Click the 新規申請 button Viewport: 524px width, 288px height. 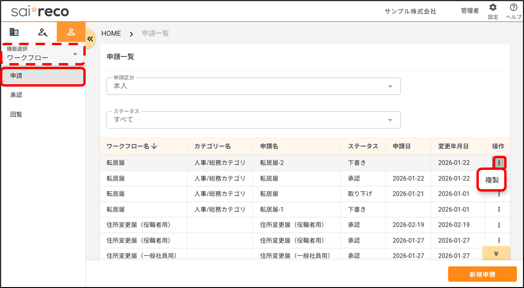pos(482,274)
